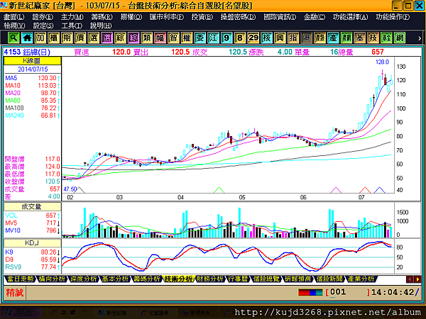Click the 期 toolbar icon
This screenshot has height=319, width=426.
pyautogui.click(x=67, y=38)
